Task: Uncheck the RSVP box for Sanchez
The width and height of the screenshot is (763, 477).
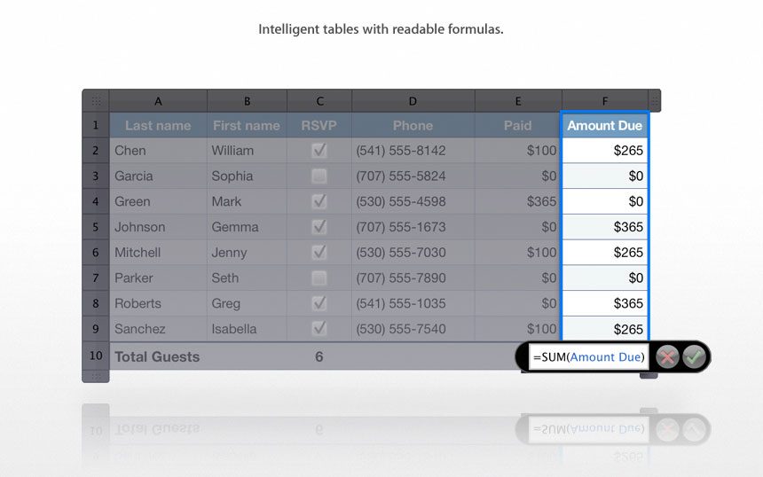Action: click(x=319, y=329)
